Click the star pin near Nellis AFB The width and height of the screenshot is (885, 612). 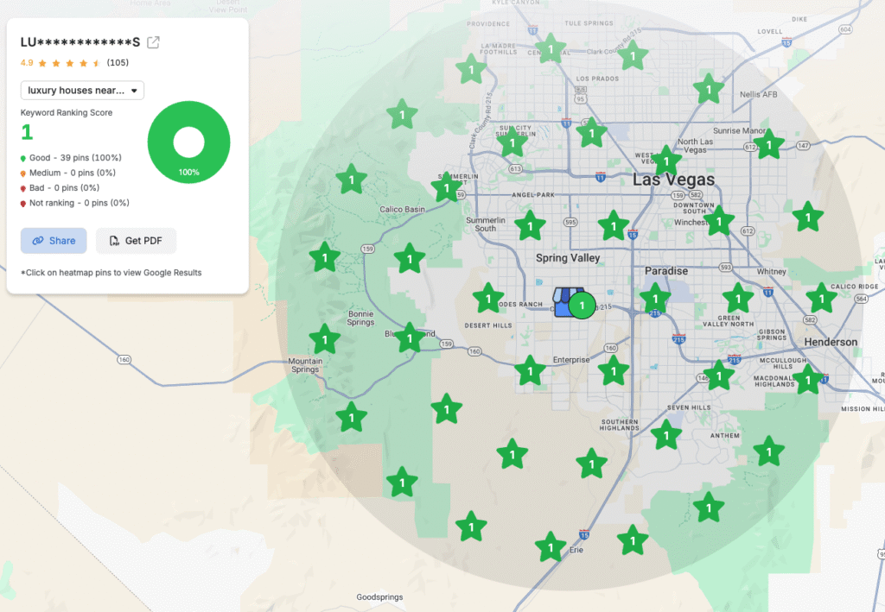click(709, 88)
